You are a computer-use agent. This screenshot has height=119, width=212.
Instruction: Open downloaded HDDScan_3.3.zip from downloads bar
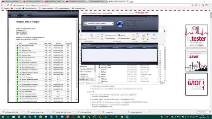click(85, 112)
